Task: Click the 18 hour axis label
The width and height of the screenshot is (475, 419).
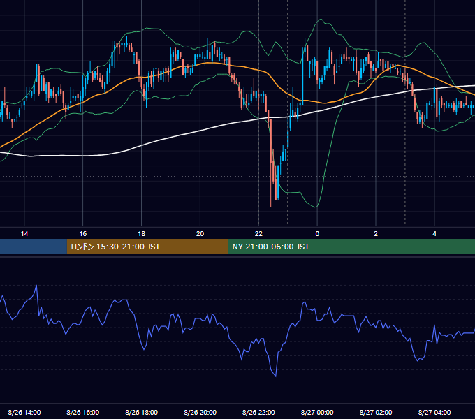Action: click(x=142, y=234)
